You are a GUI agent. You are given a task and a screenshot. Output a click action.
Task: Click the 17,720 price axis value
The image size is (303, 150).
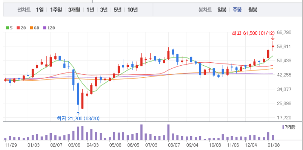coord(284,118)
